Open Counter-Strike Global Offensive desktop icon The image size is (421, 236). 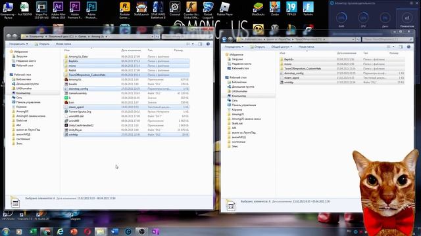click(x=191, y=10)
